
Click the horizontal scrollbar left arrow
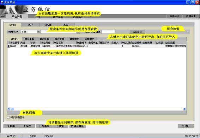[x=9, y=109]
